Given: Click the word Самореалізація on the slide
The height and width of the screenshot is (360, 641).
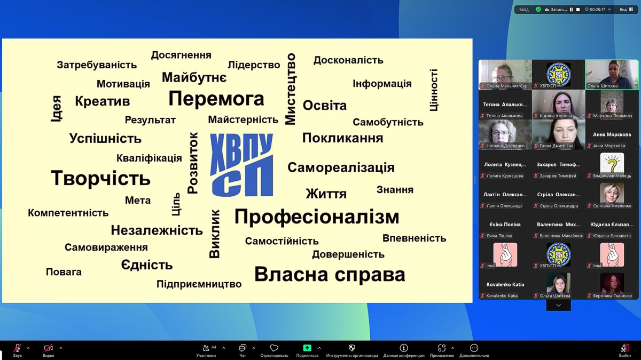Looking at the screenshot, I should (x=341, y=167).
